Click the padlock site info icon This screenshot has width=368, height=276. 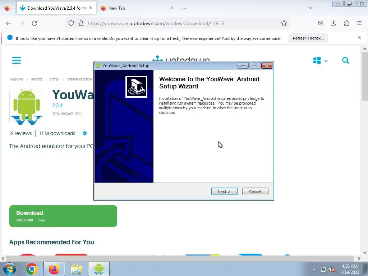(81, 23)
